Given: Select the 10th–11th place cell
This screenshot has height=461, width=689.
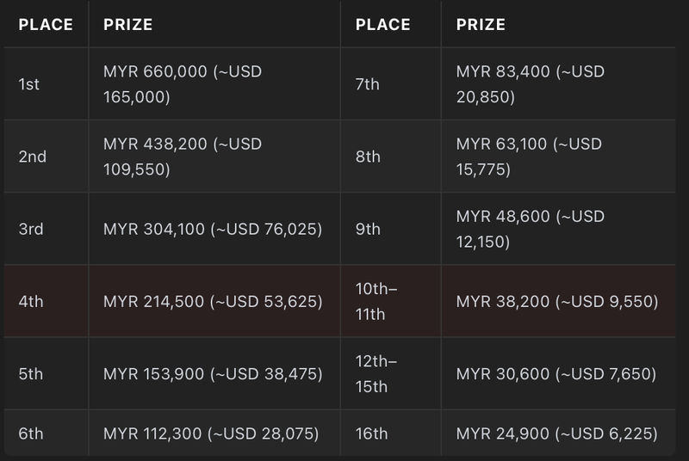Looking at the screenshot, I should [391, 301].
